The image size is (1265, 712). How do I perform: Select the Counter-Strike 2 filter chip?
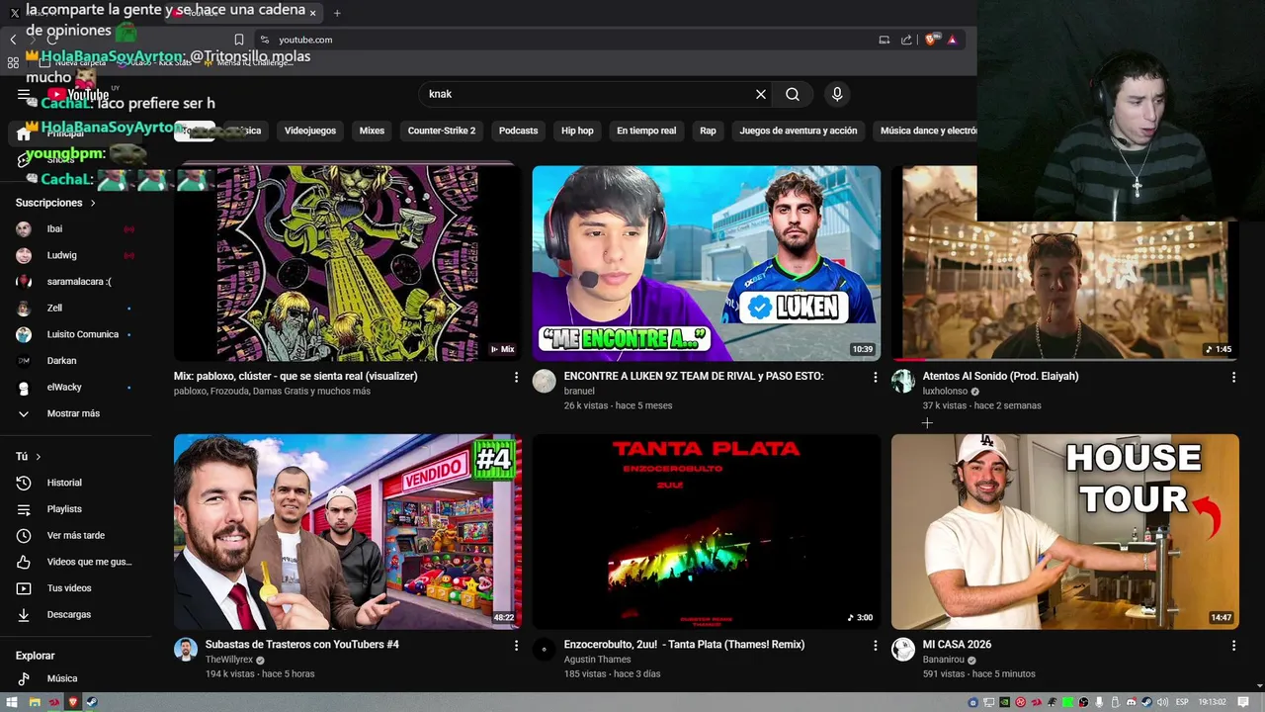[442, 131]
